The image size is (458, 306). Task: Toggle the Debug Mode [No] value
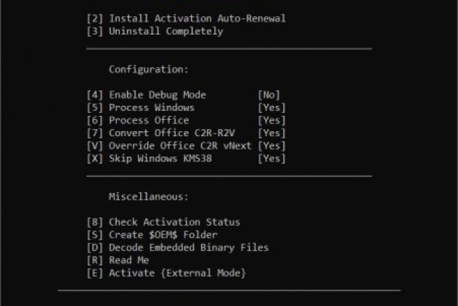(x=268, y=94)
